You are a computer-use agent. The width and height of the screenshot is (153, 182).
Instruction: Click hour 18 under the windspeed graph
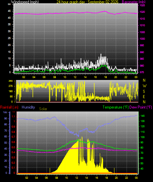point(105,77)
